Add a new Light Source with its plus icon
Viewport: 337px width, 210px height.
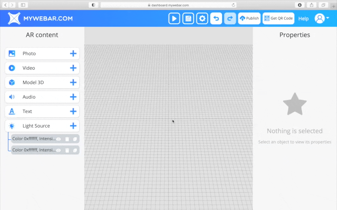pyautogui.click(x=73, y=126)
